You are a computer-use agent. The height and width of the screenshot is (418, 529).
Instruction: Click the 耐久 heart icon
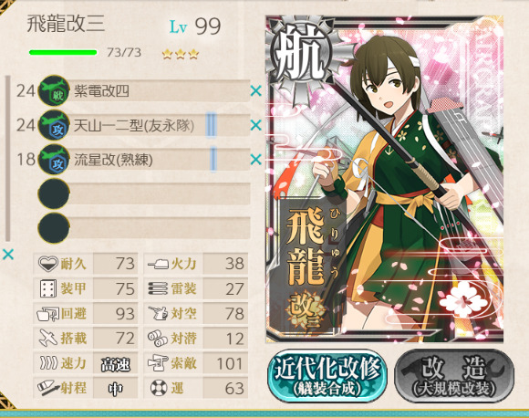[x=48, y=264]
